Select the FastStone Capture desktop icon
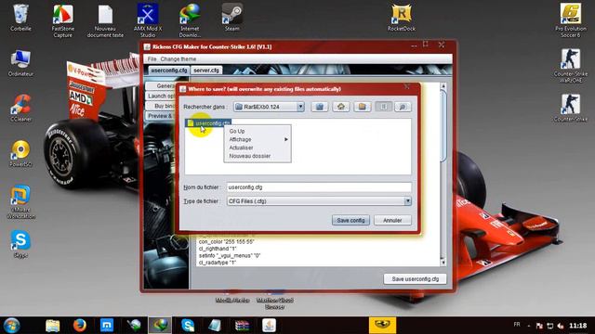Image resolution: width=595 pixels, height=334 pixels. (x=62, y=20)
